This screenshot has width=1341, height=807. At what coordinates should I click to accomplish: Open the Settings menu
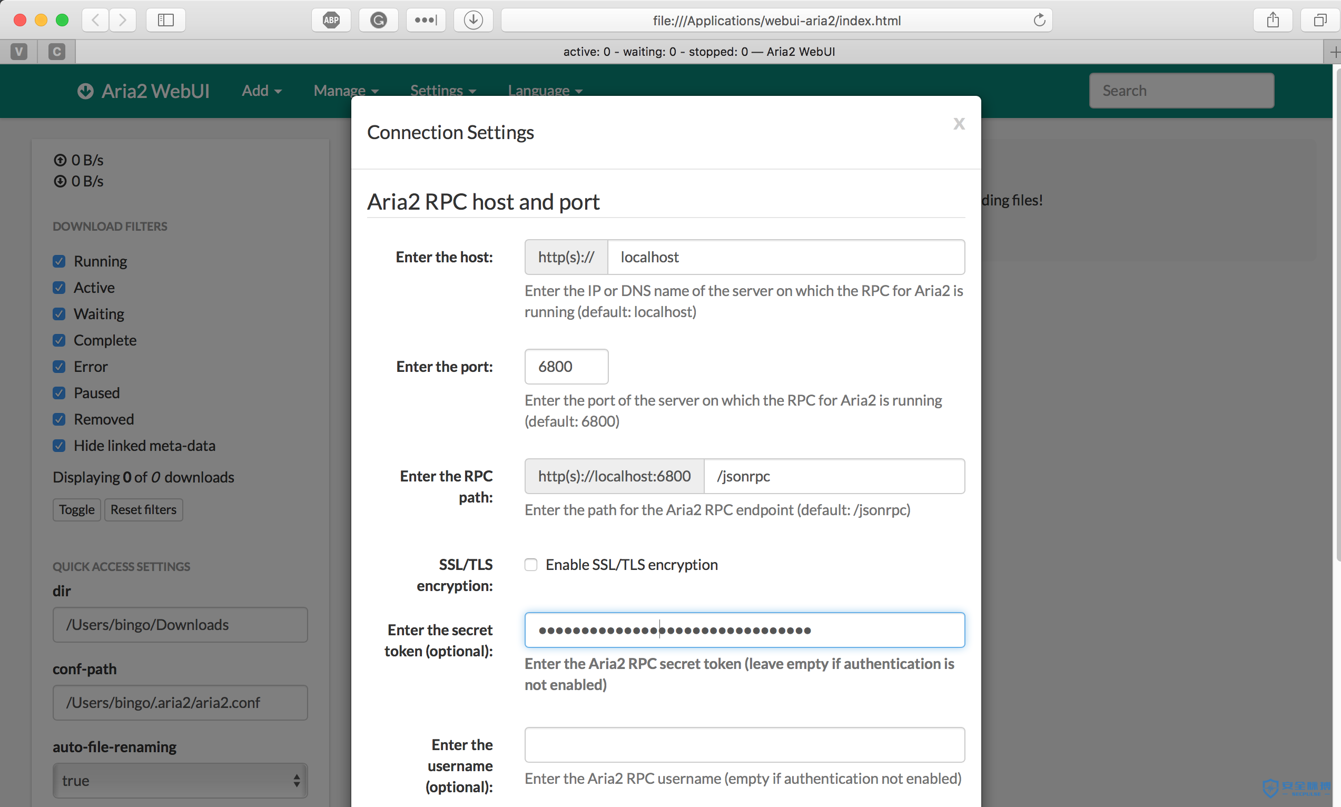pyautogui.click(x=443, y=91)
